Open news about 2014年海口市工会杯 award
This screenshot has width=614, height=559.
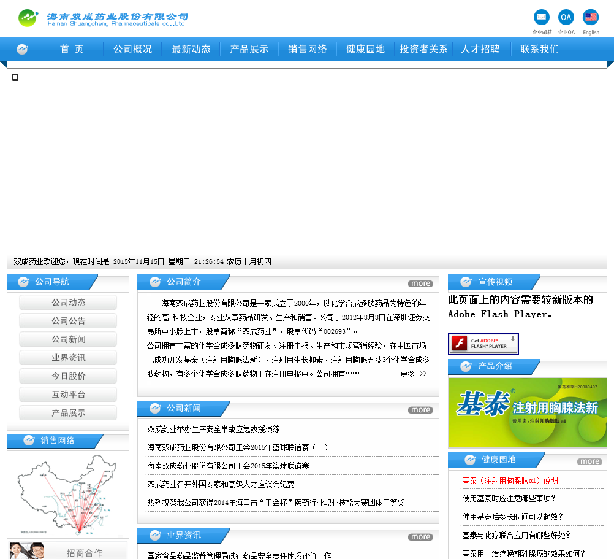(276, 503)
